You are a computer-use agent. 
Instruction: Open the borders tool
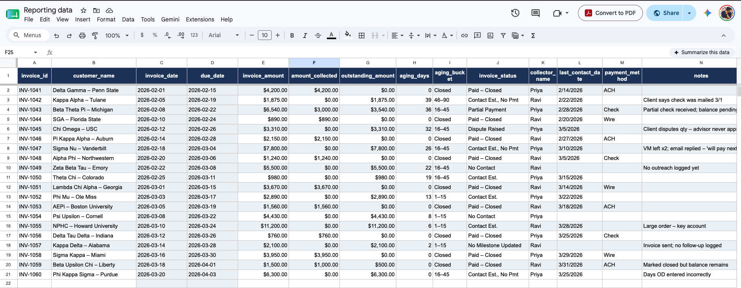pos(362,36)
